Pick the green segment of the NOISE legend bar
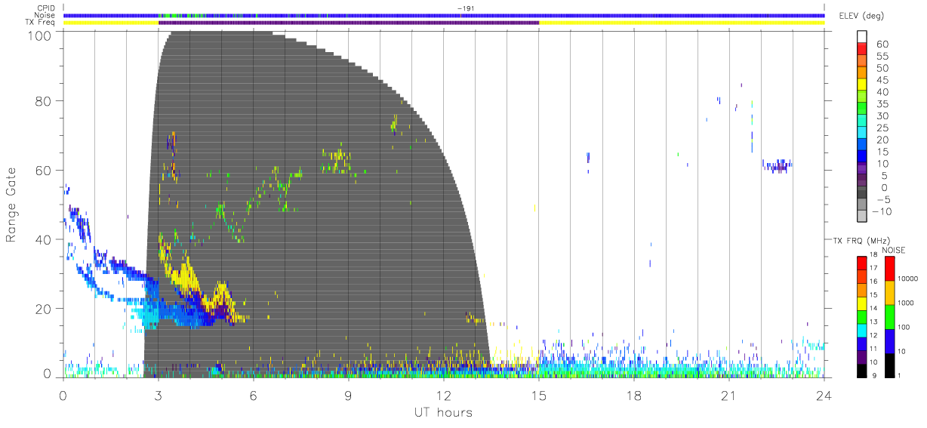 (889, 316)
